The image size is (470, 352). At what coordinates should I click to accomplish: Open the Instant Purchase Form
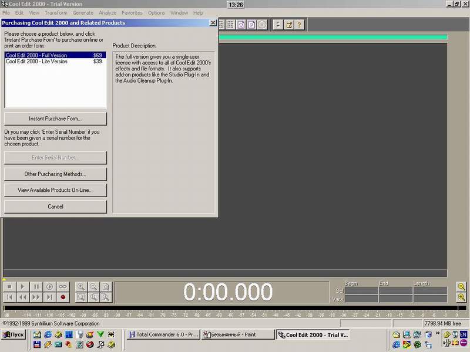pos(55,119)
